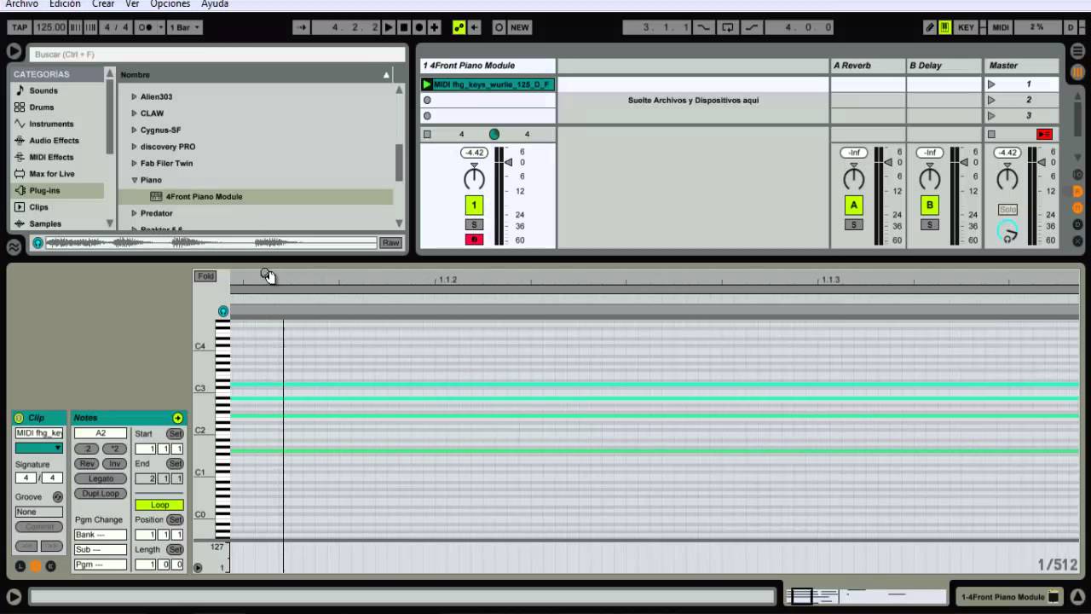Click the browser search field

(216, 55)
